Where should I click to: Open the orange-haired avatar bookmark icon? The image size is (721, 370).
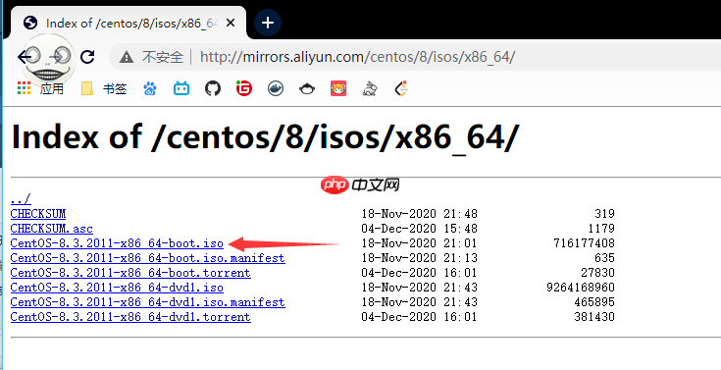(x=338, y=88)
